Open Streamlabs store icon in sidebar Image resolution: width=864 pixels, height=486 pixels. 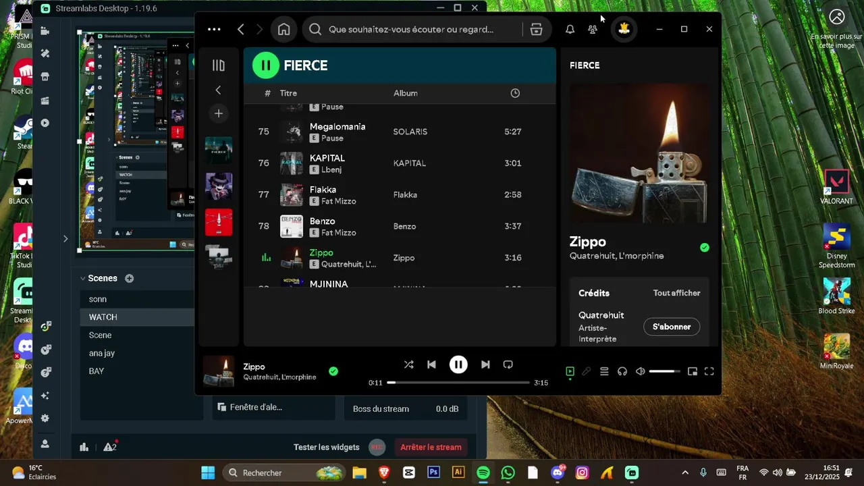(45, 77)
